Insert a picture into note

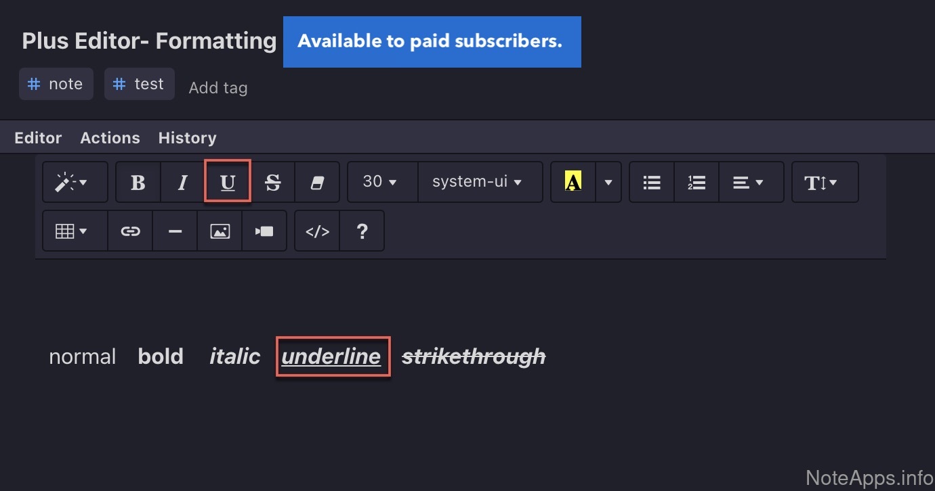pyautogui.click(x=220, y=231)
